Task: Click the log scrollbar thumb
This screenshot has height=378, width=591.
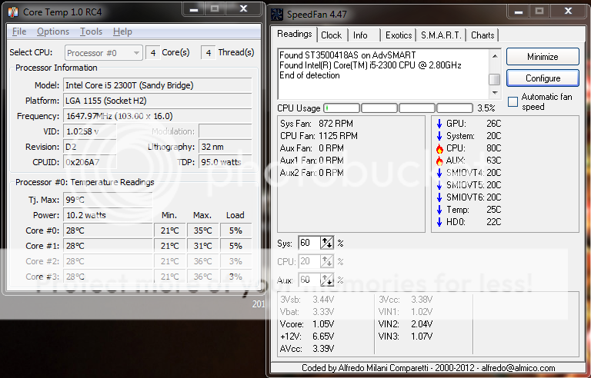Action: pyautogui.click(x=495, y=79)
